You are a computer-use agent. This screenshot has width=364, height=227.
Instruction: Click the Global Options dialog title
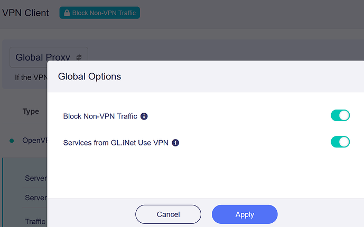(x=89, y=76)
